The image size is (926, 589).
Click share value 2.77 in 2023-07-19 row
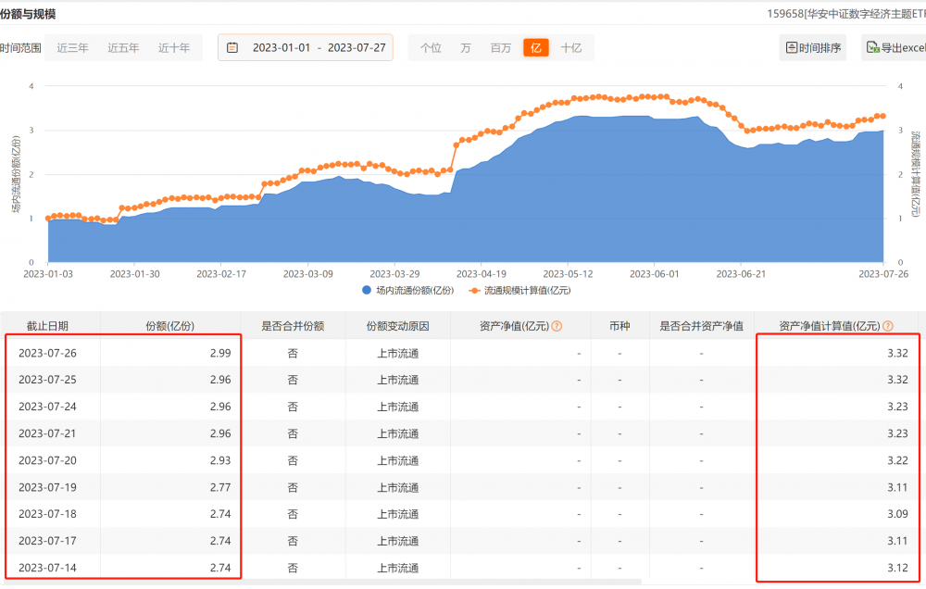coord(220,488)
